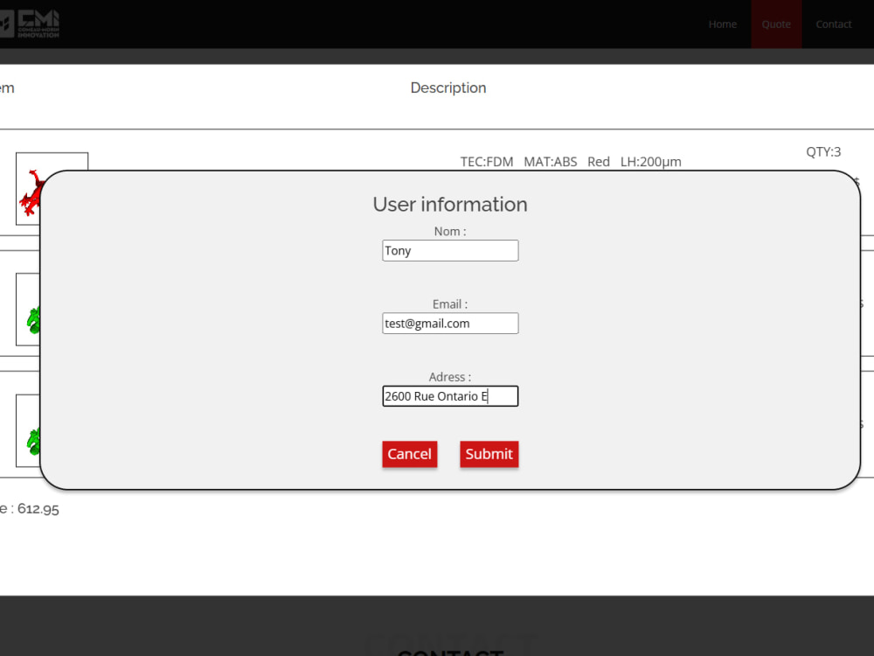Submit the user information form
Image resolution: width=874 pixels, height=656 pixels.
[489, 454]
